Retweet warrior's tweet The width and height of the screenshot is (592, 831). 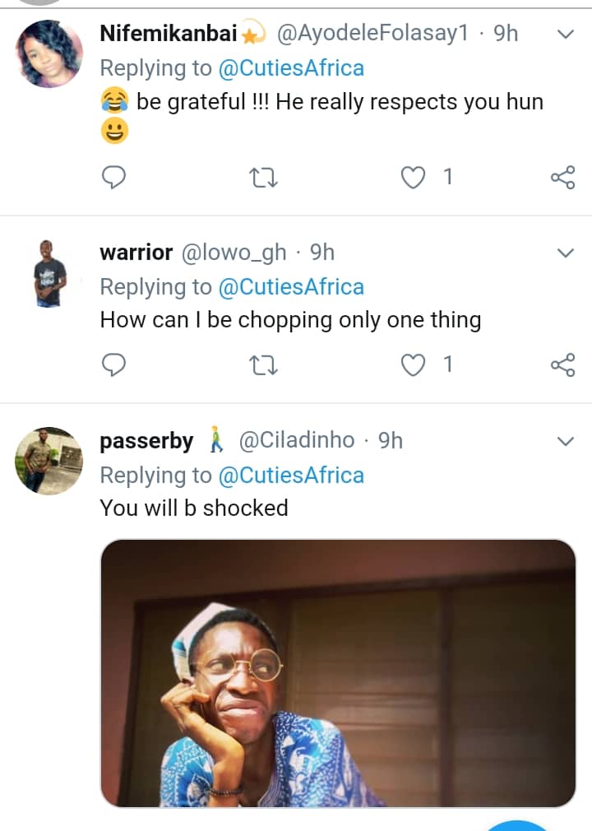point(264,364)
